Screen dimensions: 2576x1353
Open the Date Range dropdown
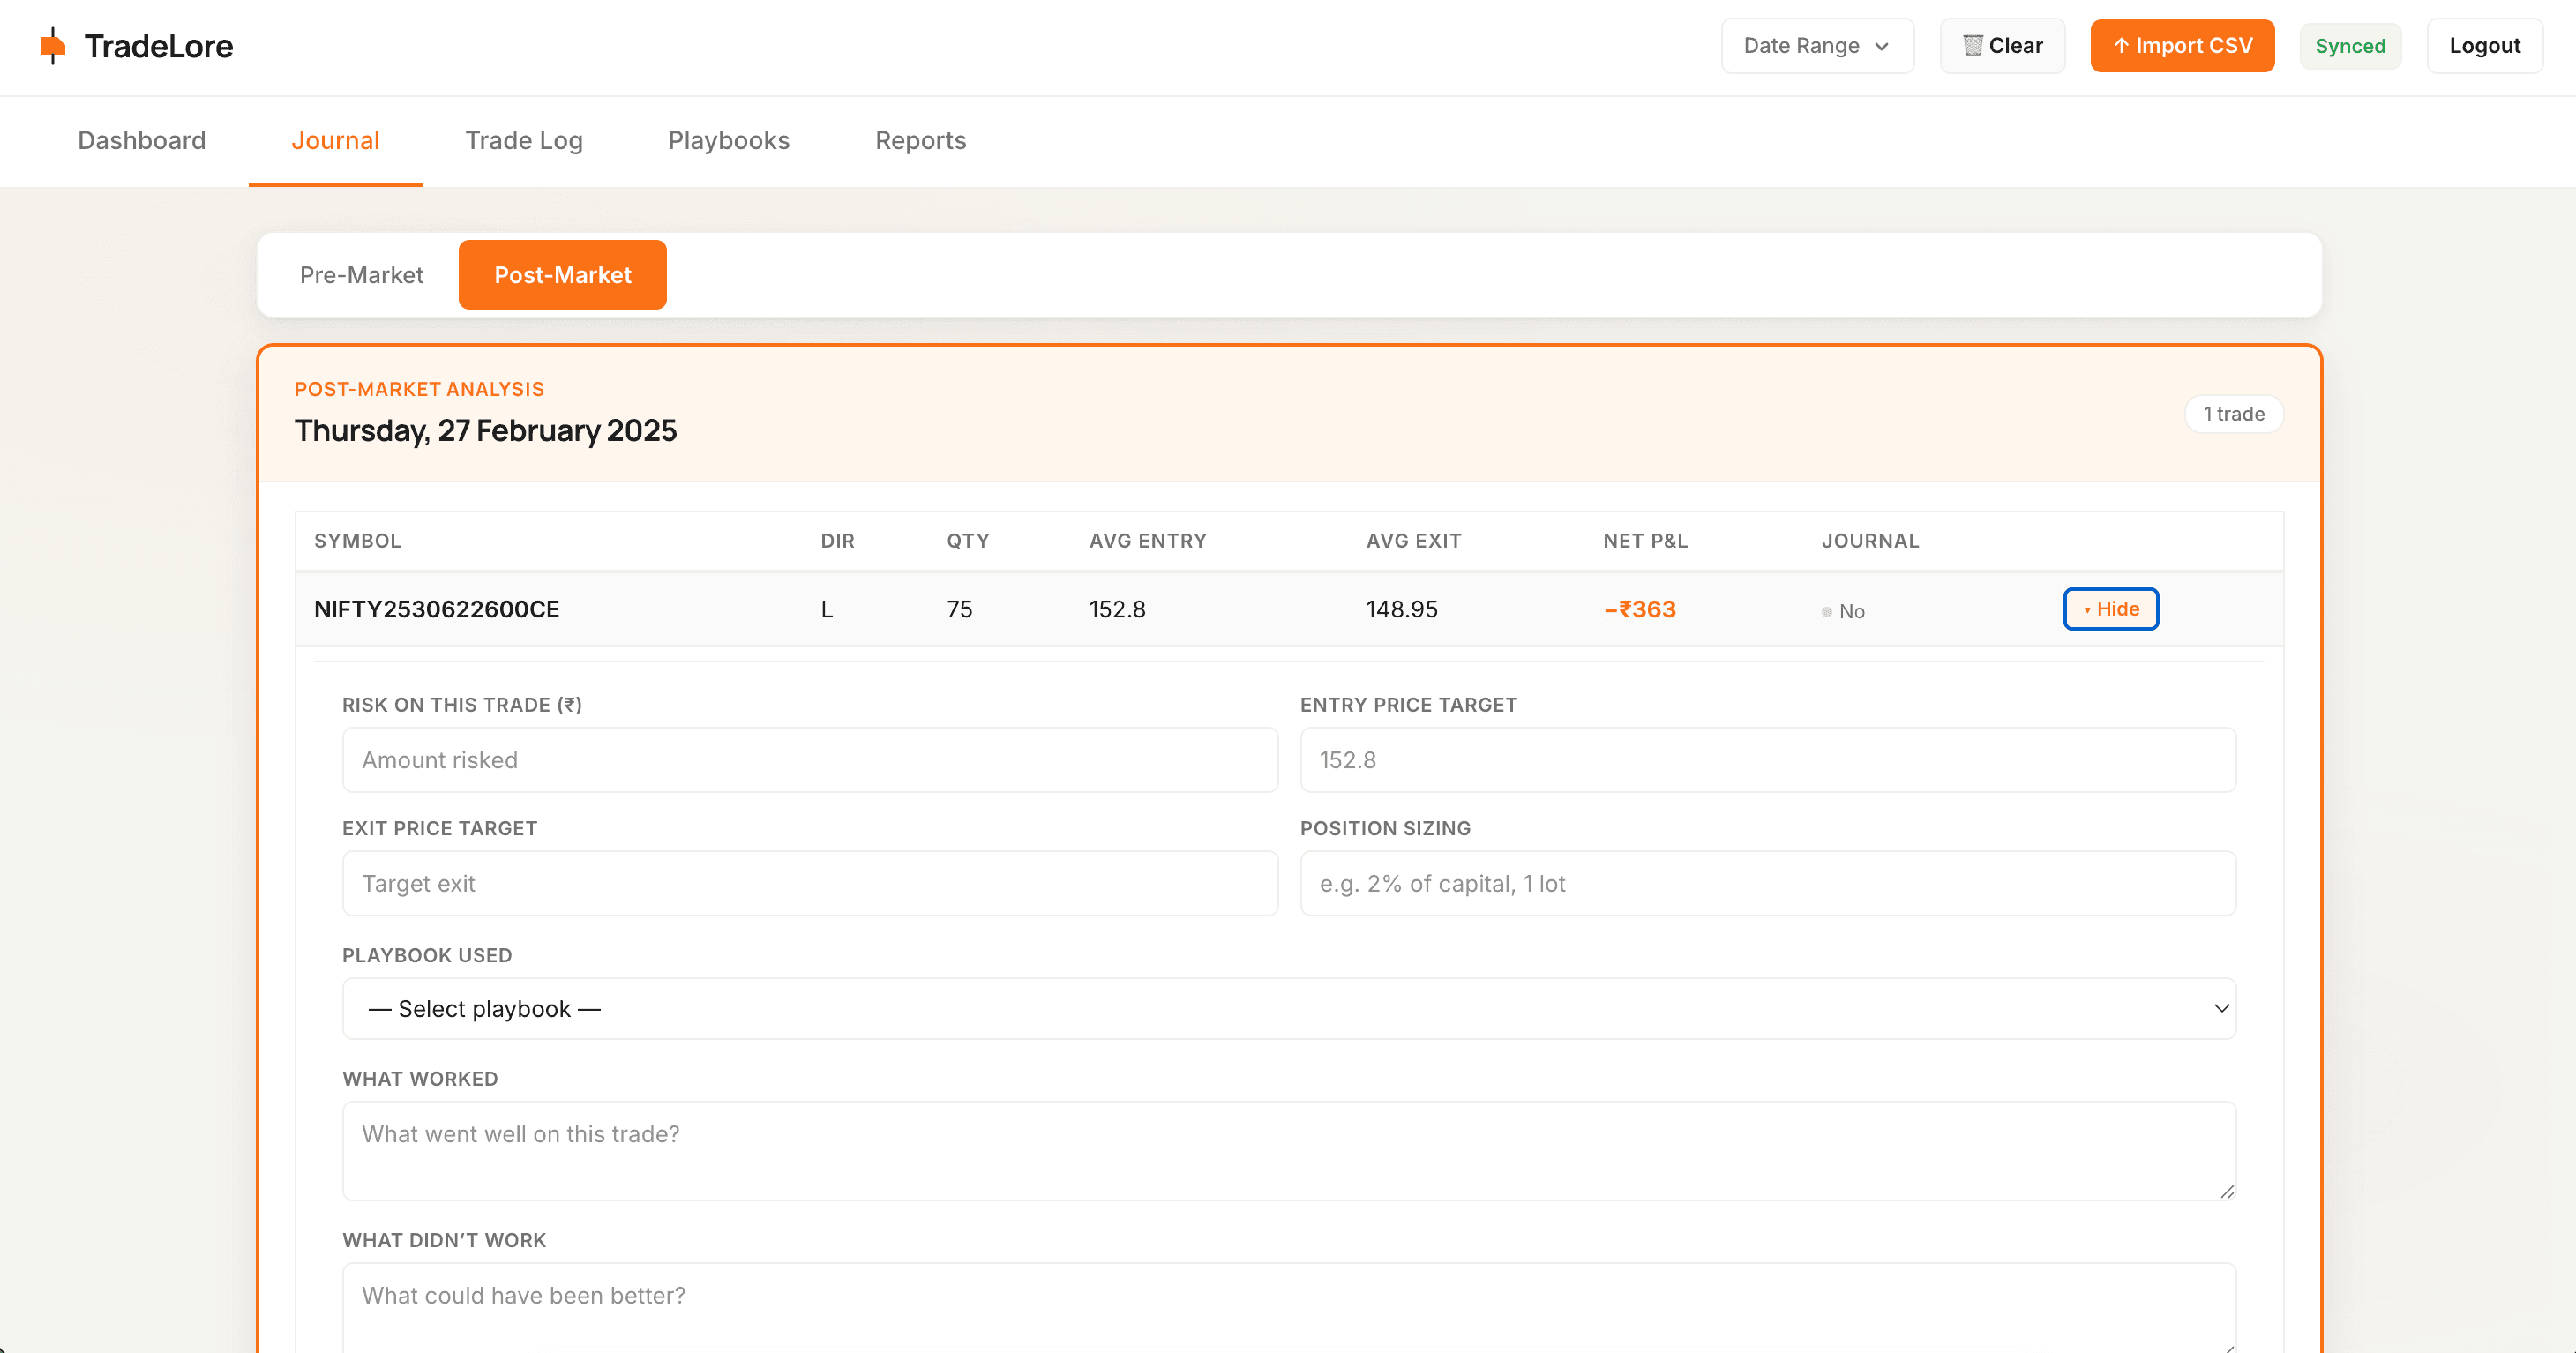tap(1817, 46)
